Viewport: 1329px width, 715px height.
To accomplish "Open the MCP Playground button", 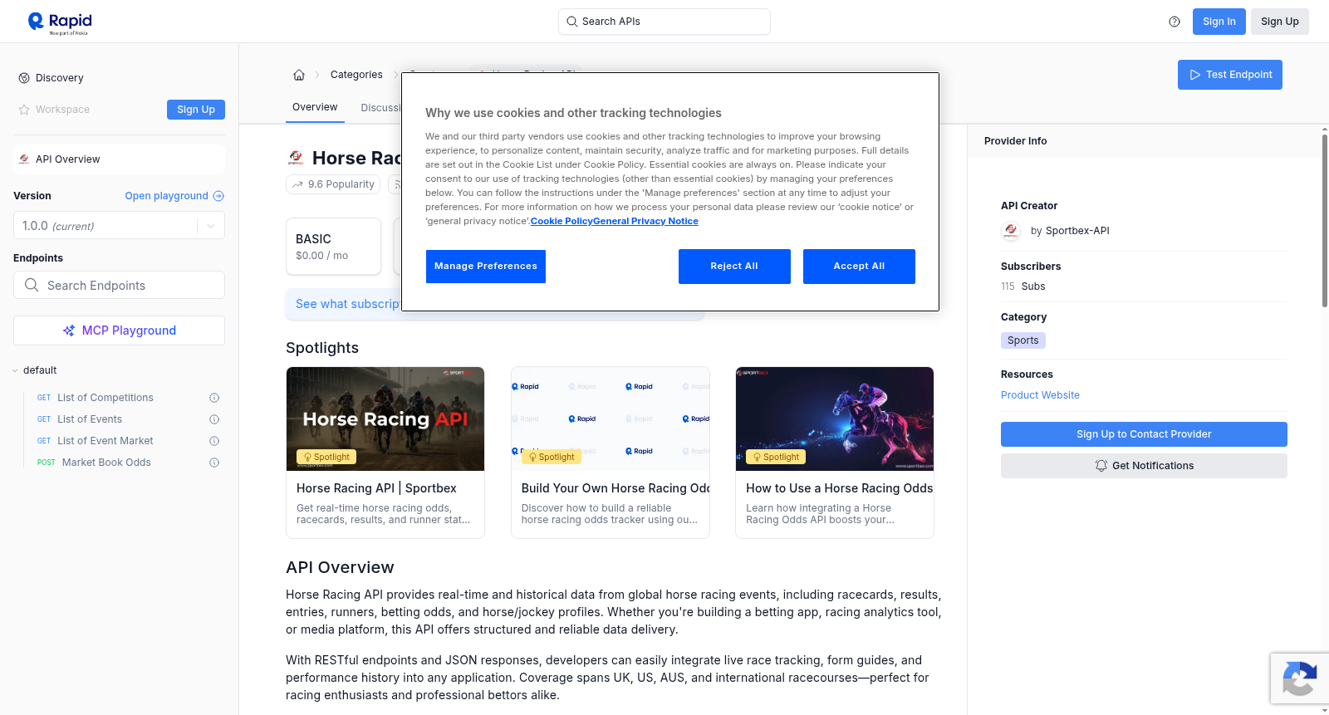I will coord(119,331).
